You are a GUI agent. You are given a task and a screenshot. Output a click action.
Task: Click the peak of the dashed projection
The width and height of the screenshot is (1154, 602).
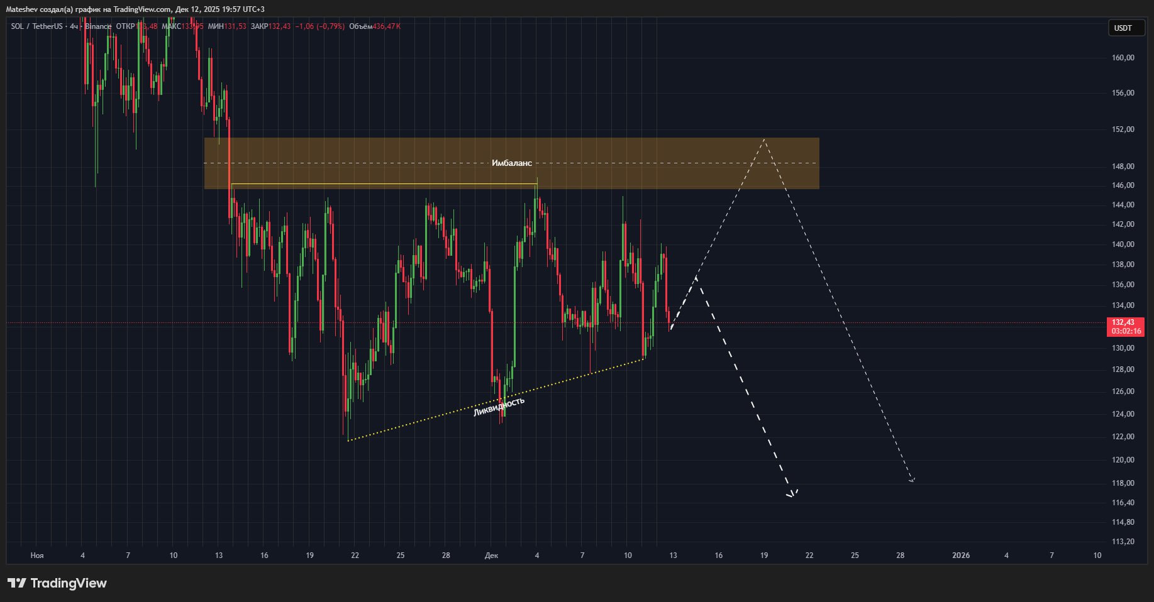[764, 140]
